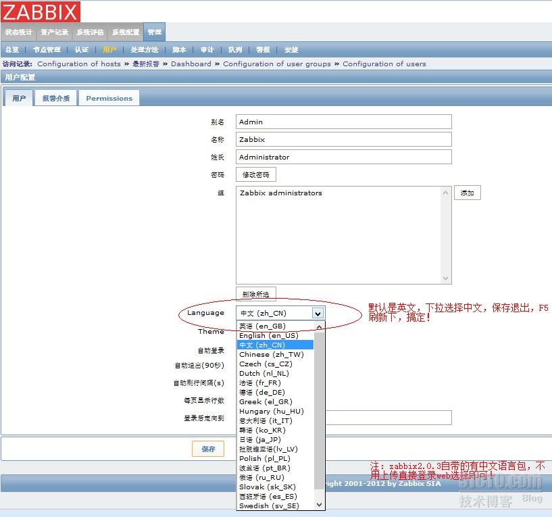Open Configuration of users history link
The width and height of the screenshot is (552, 517).
point(384,64)
